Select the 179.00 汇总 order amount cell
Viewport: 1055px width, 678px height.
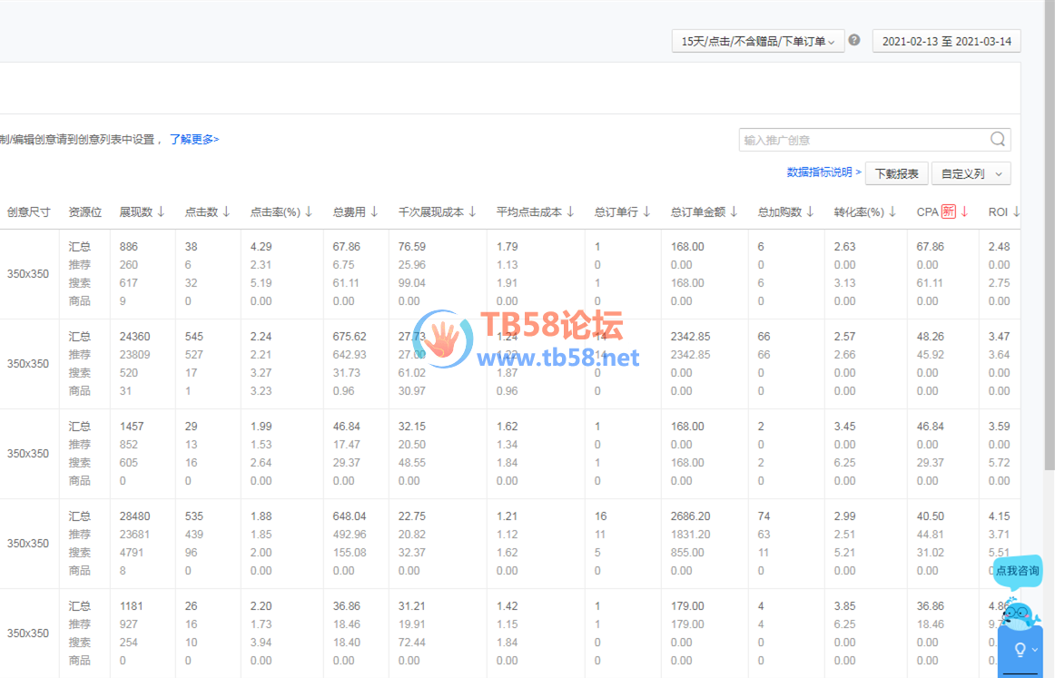[687, 606]
